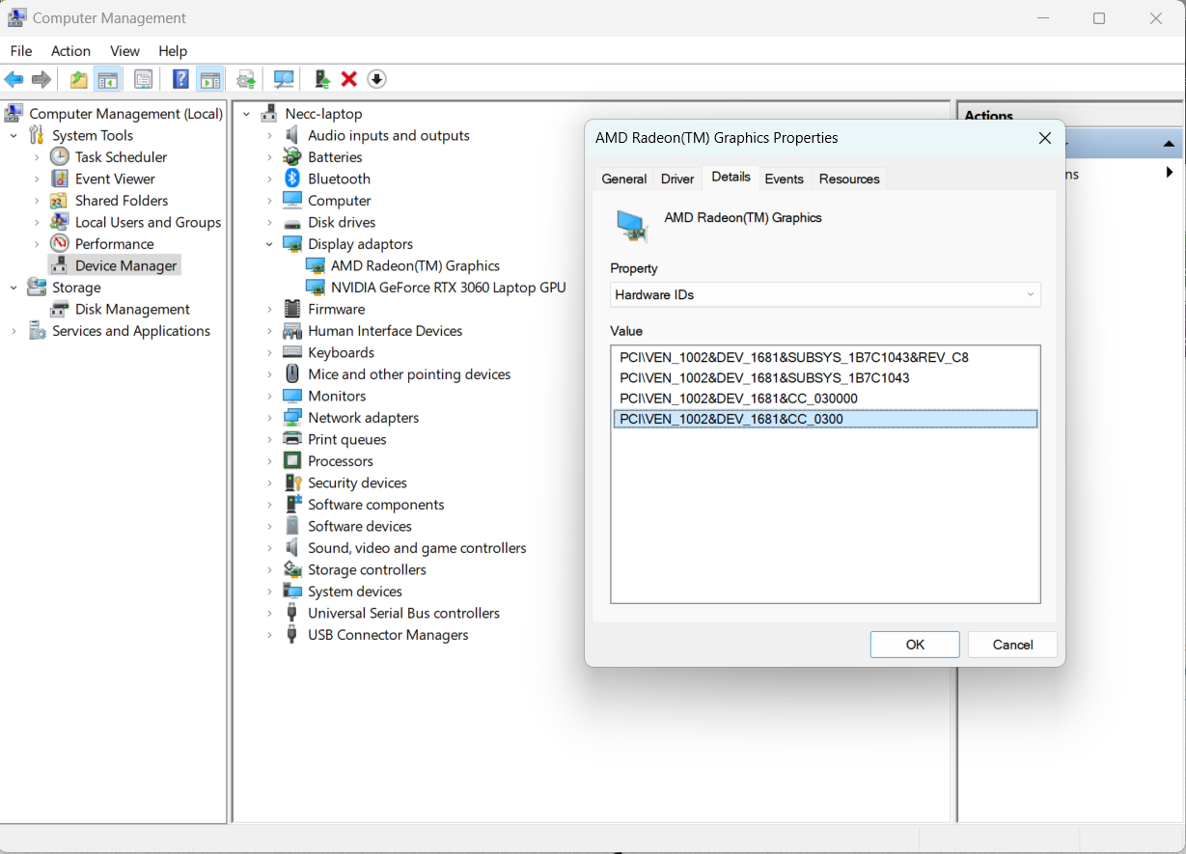The height and width of the screenshot is (854, 1186).
Task: Click the Event Viewer icon in tree
Action: click(60, 179)
